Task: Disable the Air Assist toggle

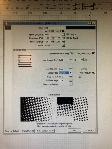Action: tap(67, 38)
